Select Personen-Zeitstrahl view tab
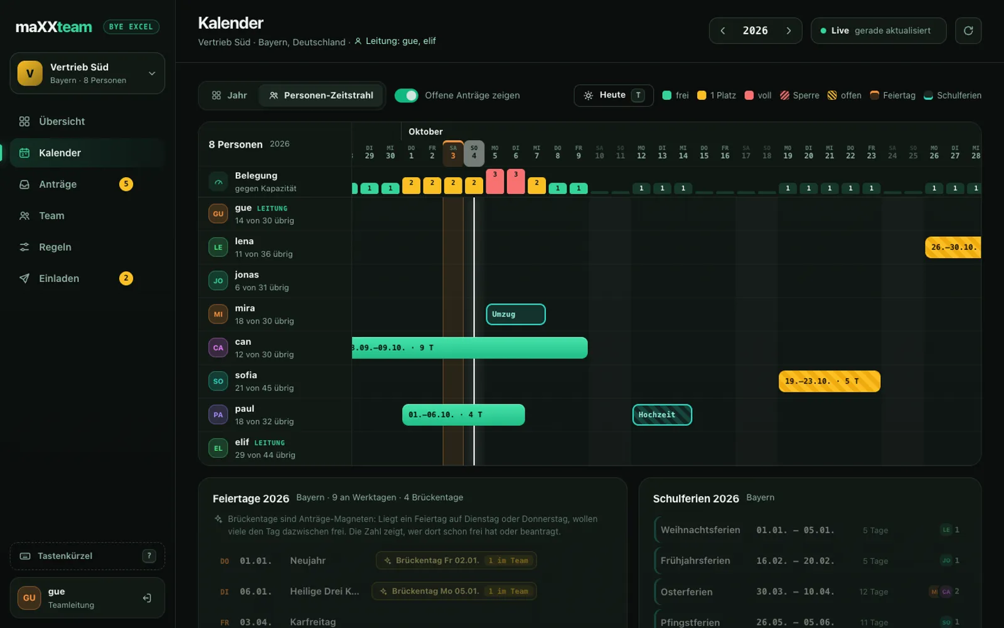This screenshot has height=628, width=1004. [321, 95]
